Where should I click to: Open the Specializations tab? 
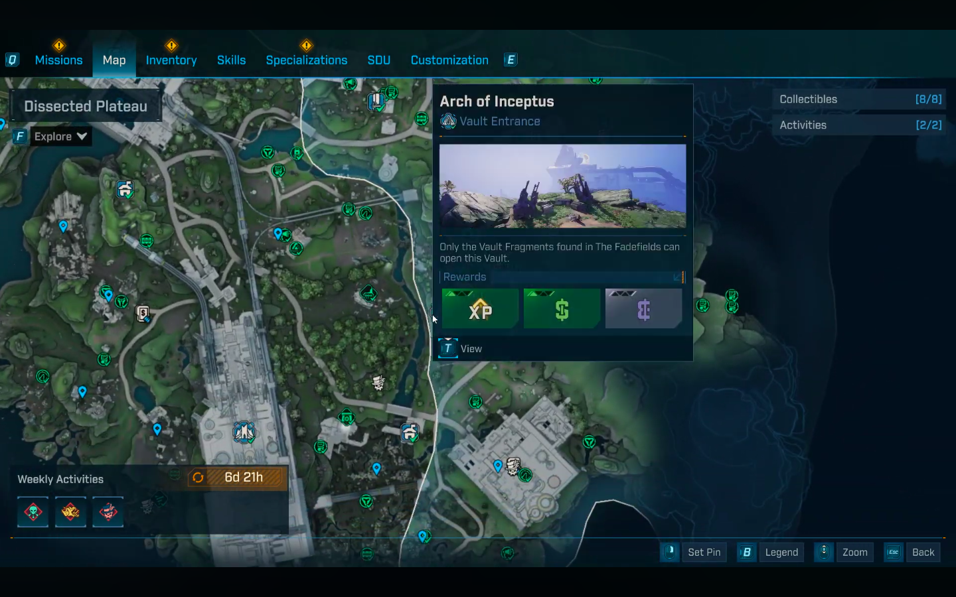click(x=307, y=60)
